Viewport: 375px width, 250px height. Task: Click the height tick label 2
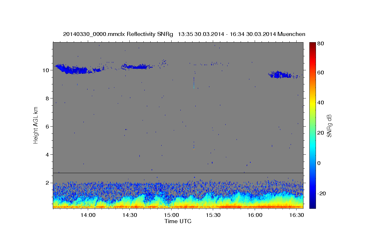click(47, 182)
